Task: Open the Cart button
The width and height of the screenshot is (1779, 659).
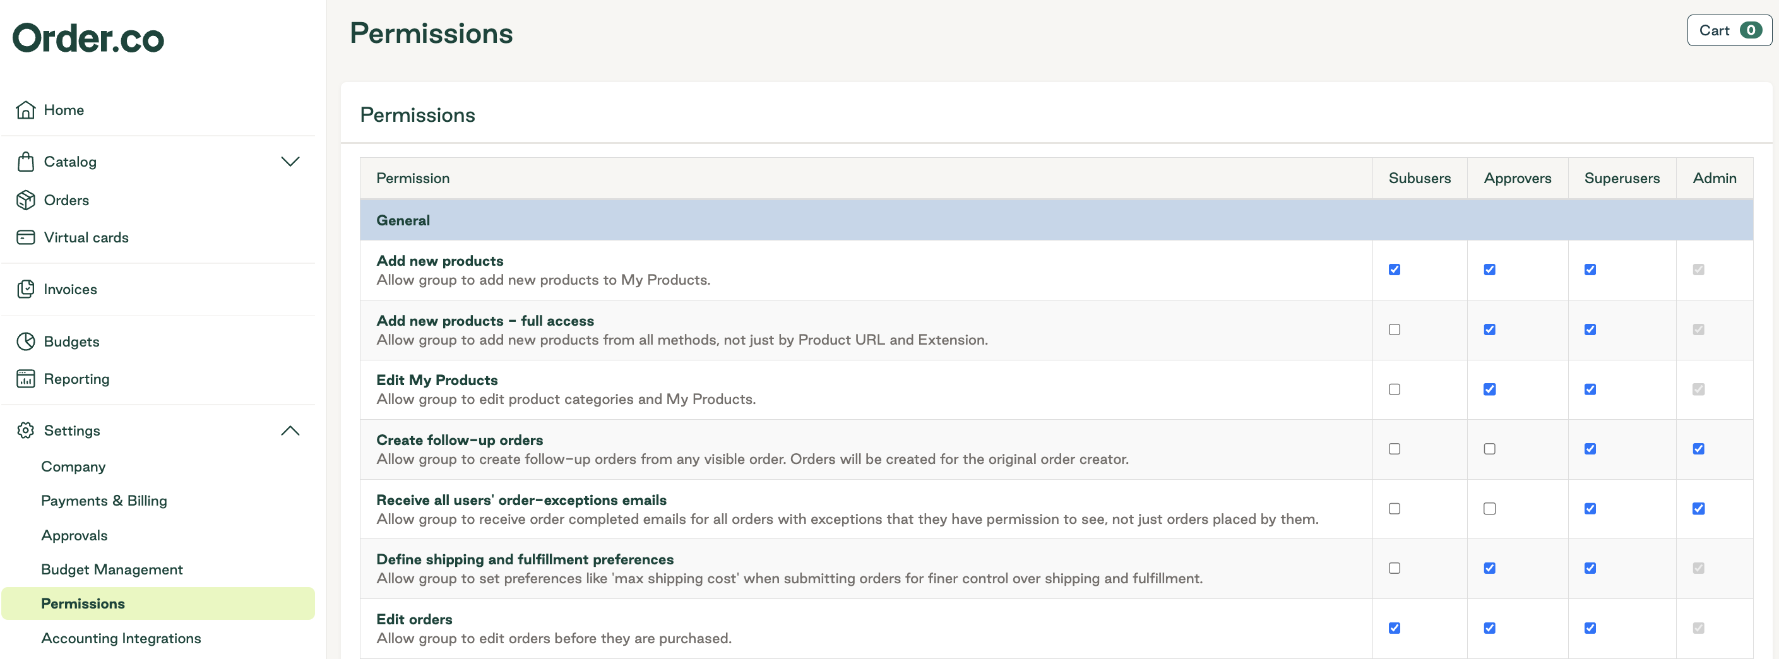Action: pyautogui.click(x=1729, y=30)
